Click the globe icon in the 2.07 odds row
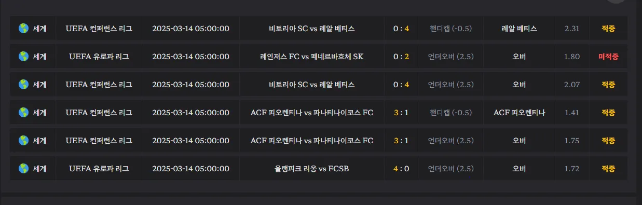The height and width of the screenshot is (205, 642). coord(23,85)
